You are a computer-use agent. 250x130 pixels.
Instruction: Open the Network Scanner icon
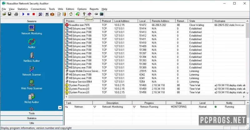32,71
